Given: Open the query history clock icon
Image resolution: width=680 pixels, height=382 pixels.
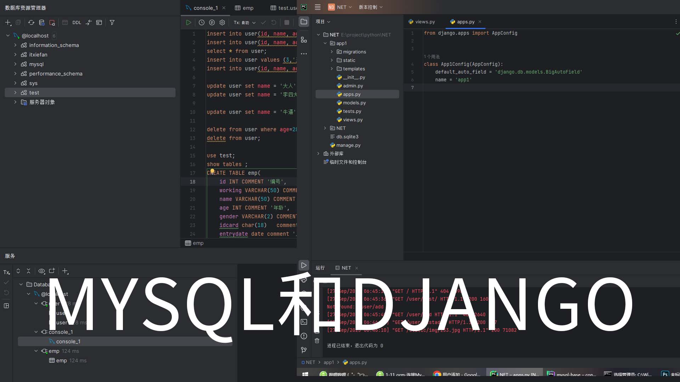Looking at the screenshot, I should (x=202, y=23).
